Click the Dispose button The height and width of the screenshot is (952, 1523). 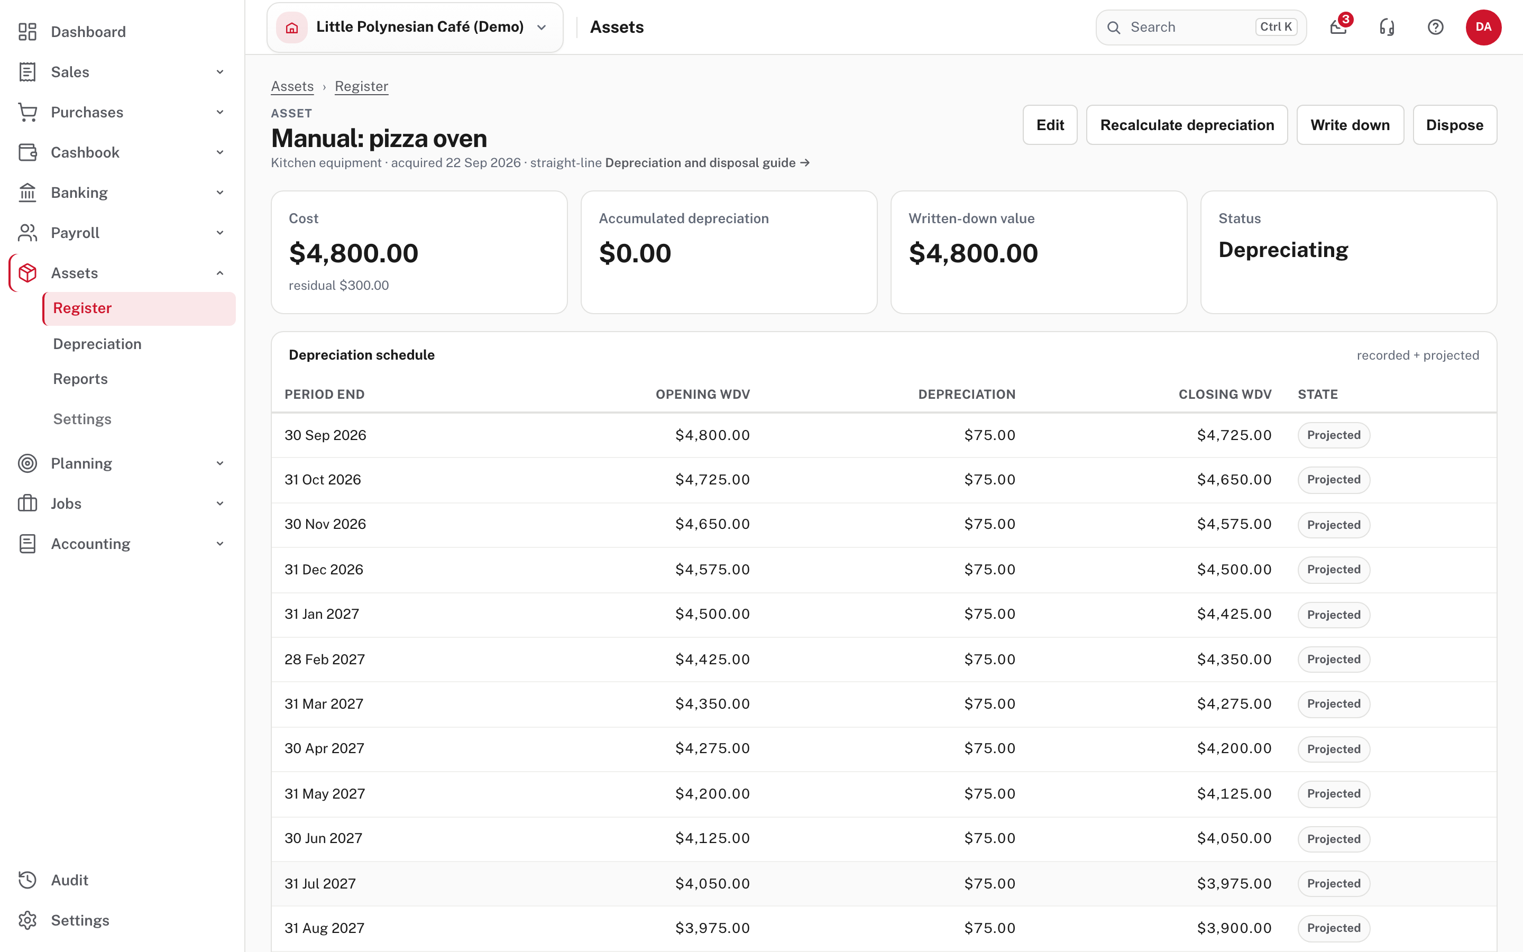[1454, 125]
